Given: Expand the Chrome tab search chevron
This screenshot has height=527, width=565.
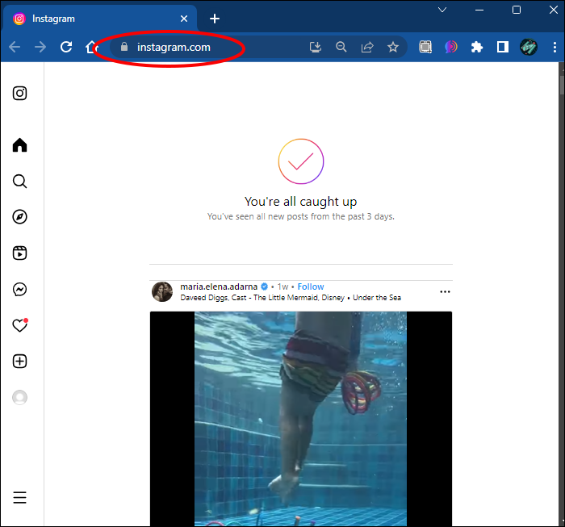Looking at the screenshot, I should point(442,10).
